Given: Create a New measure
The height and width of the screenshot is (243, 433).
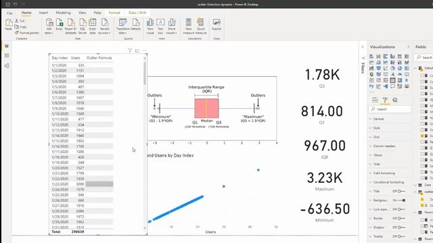Looking at the screenshot, I should tap(189, 26).
